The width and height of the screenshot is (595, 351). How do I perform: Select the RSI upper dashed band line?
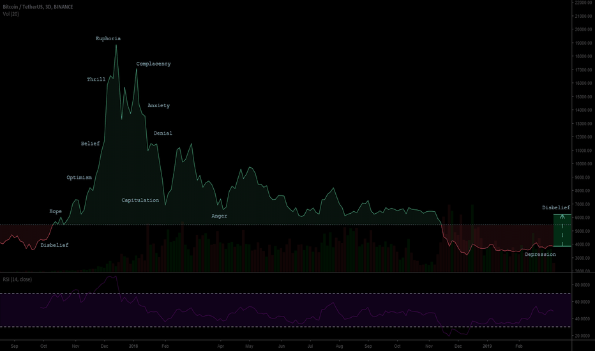pyautogui.click(x=285, y=294)
